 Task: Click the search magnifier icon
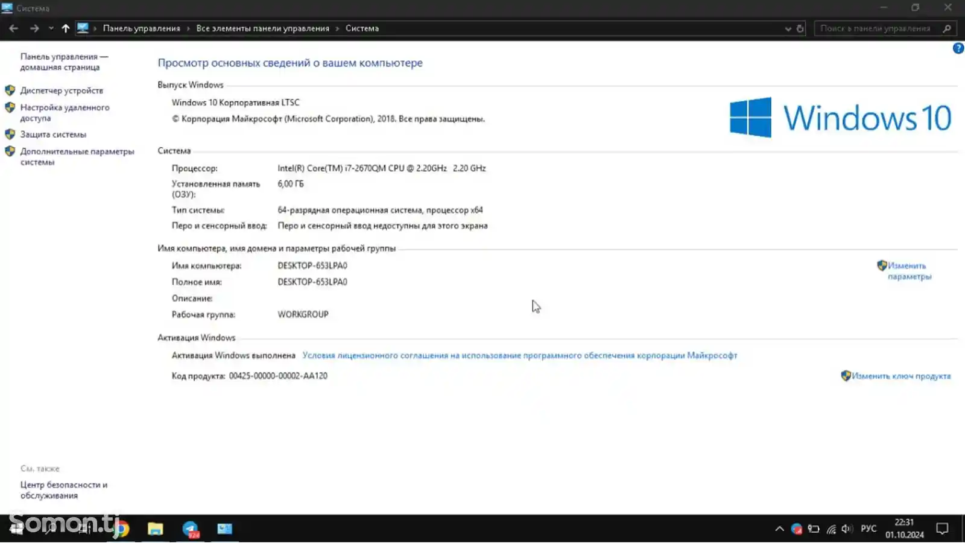pyautogui.click(x=947, y=28)
